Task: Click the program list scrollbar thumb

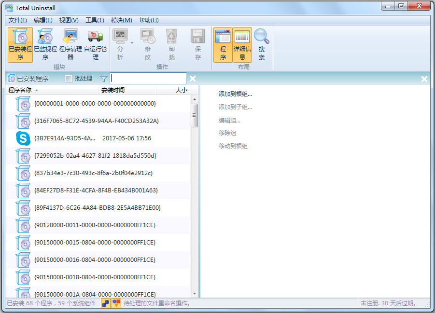Action: [195, 115]
